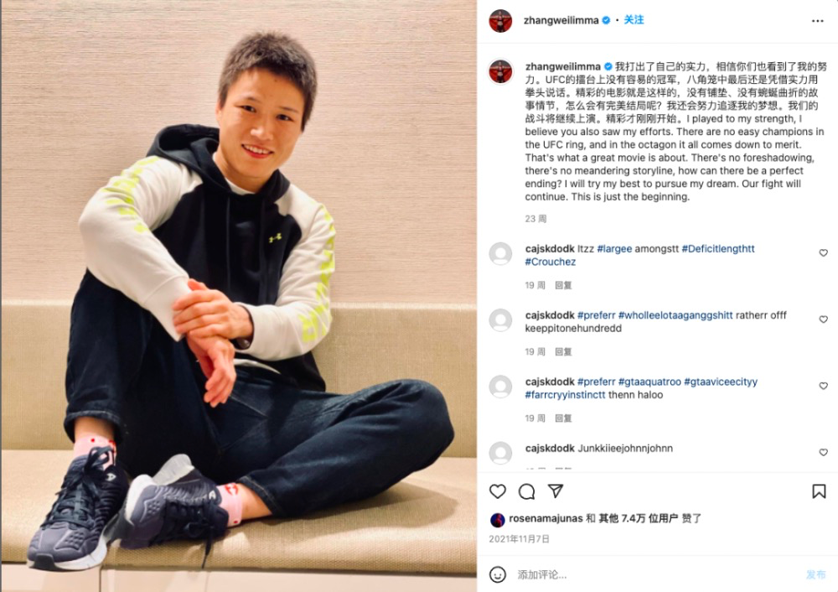This screenshot has width=838, height=592.
Task: Click the rosenamajunas small avatar
Action: click(x=497, y=519)
